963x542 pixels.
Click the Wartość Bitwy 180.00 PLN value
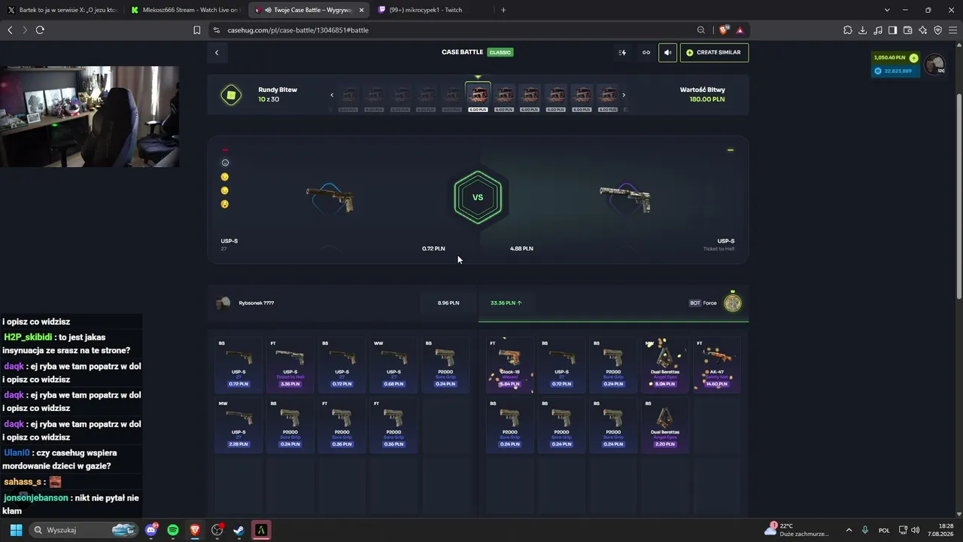pyautogui.click(x=707, y=99)
